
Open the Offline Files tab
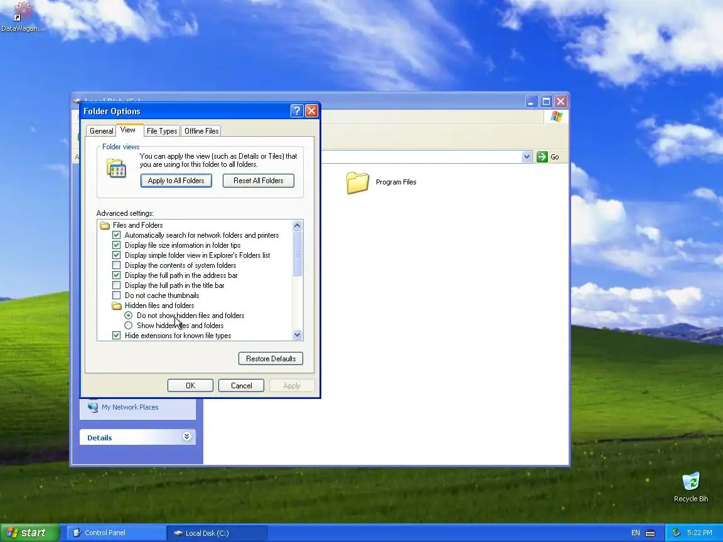[201, 131]
